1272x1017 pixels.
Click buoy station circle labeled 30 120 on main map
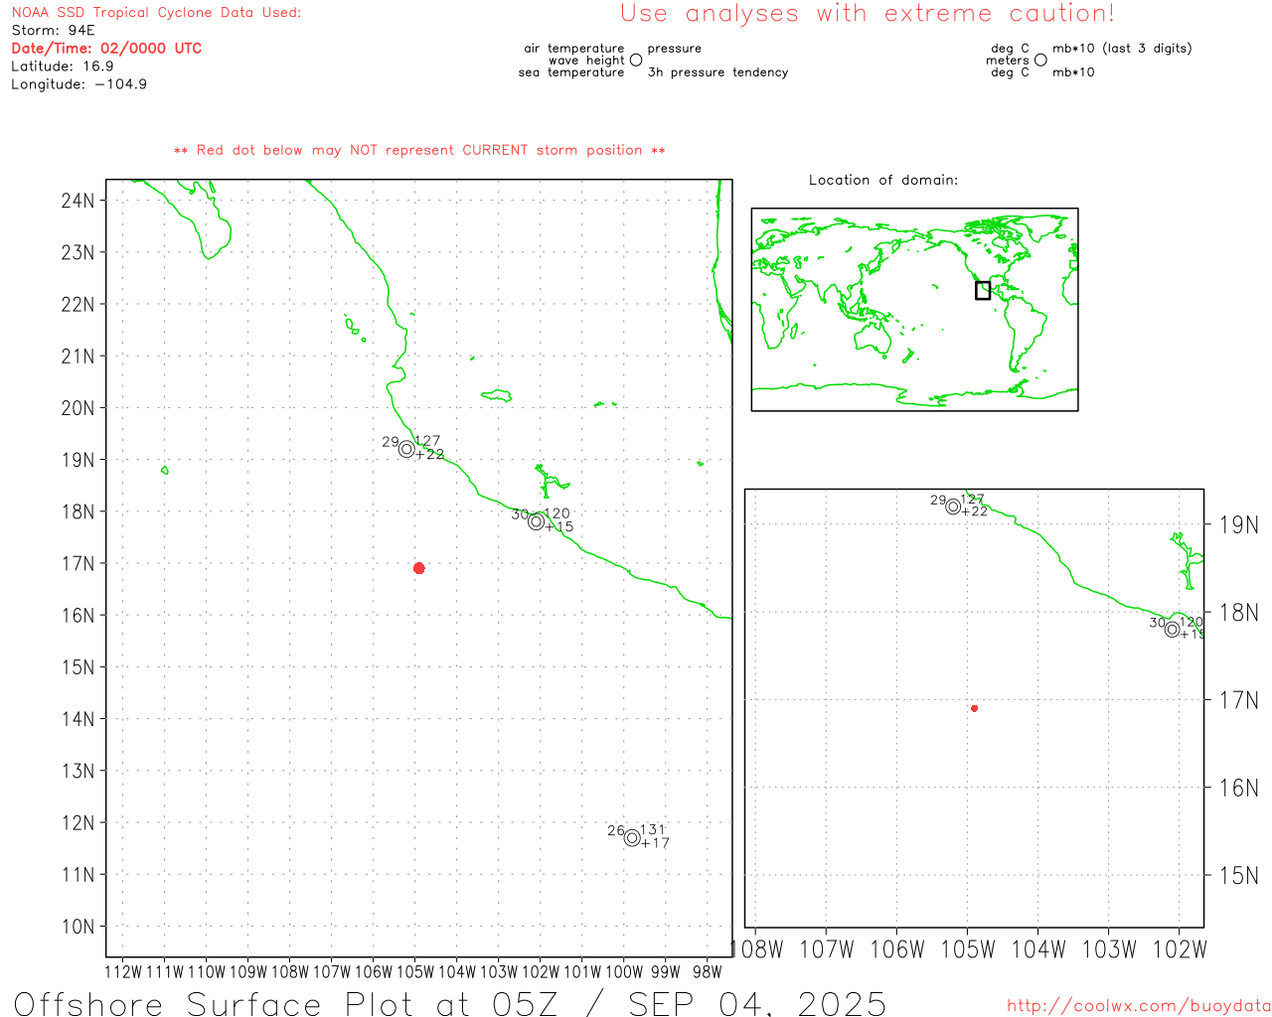[537, 521]
